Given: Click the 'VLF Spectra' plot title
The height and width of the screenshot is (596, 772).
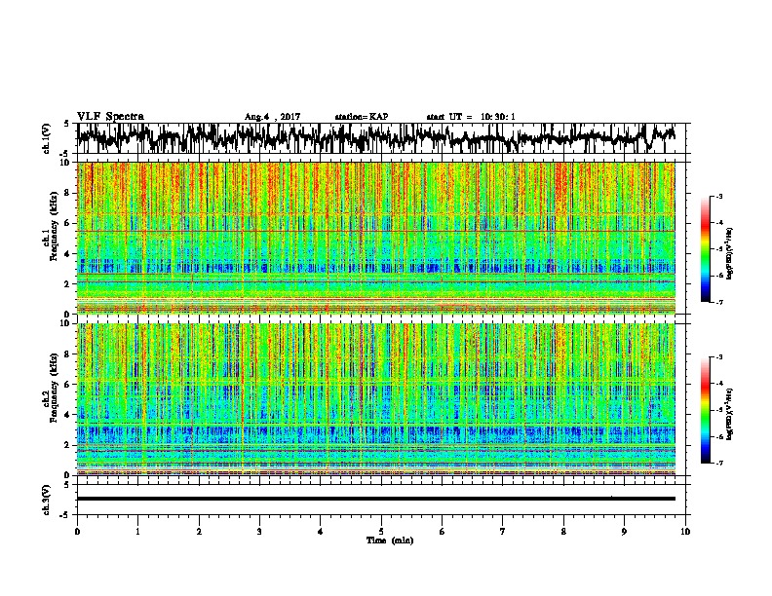Looking at the screenshot, I should (110, 117).
